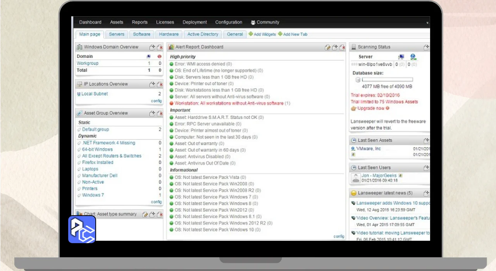Click the Alert Report bar chart icon
This screenshot has width=496, height=271.
click(171, 47)
